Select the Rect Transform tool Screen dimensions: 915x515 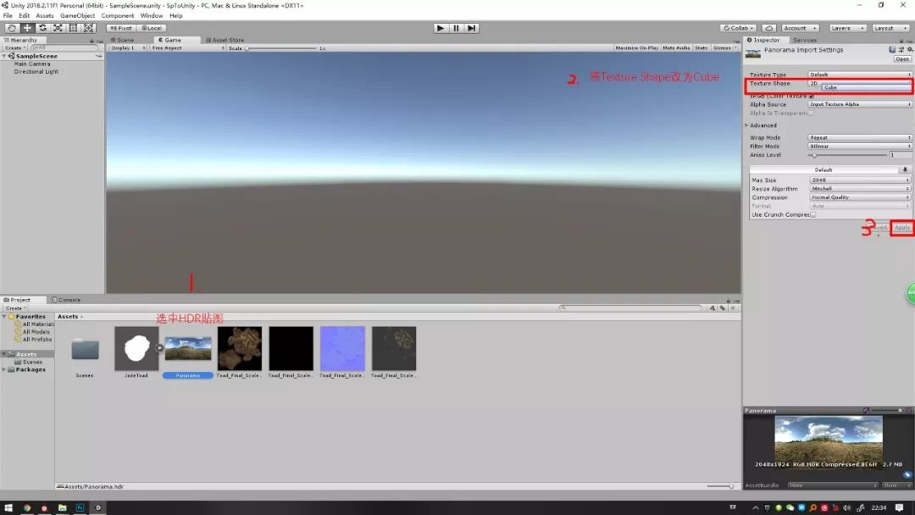(73, 27)
